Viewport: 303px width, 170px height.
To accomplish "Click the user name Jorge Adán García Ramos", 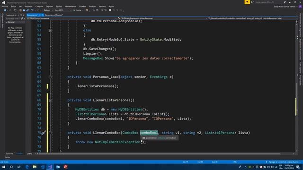I will (x=285, y=7).
